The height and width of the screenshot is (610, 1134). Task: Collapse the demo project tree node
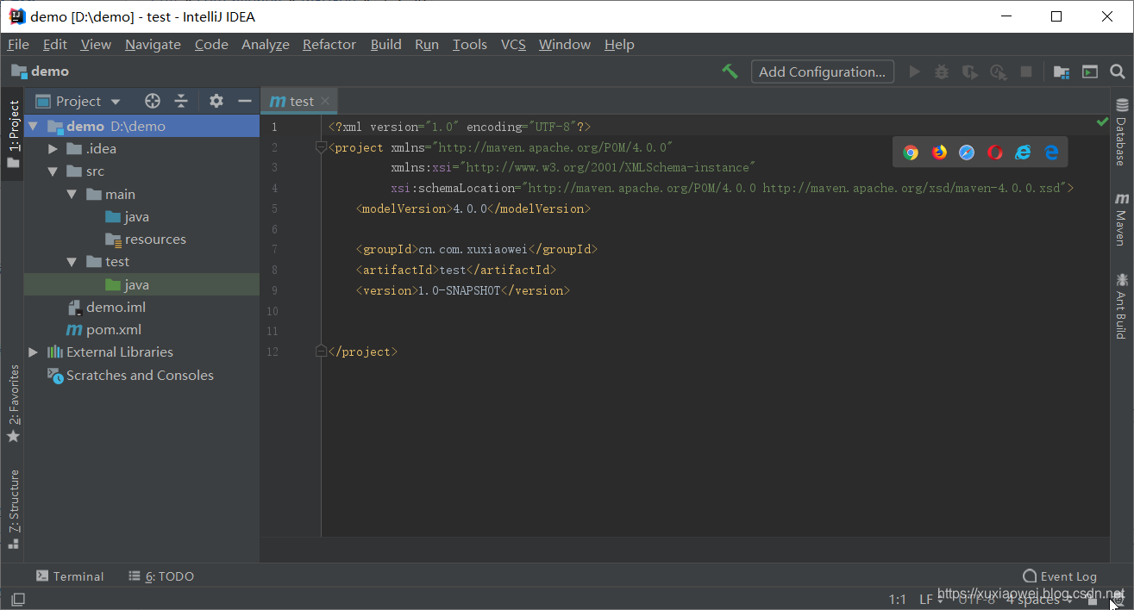coord(33,125)
